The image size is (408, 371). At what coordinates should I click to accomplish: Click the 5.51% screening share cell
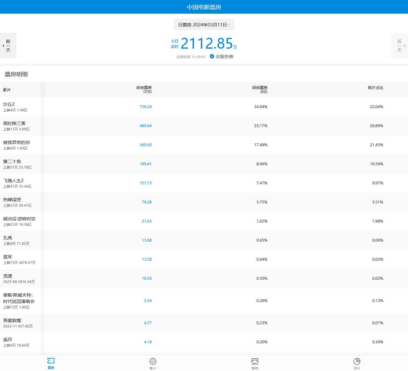(x=378, y=202)
